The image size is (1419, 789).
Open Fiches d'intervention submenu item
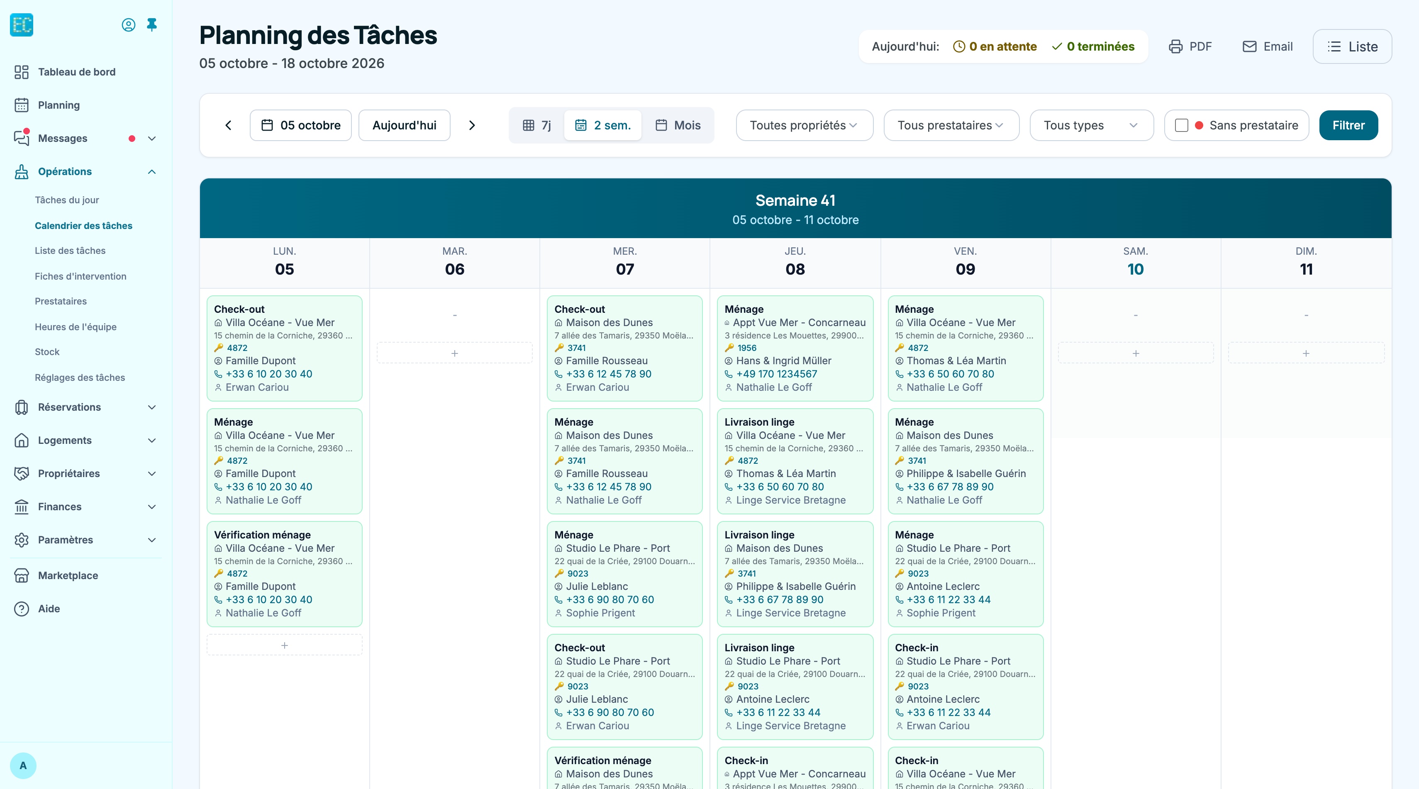pyautogui.click(x=80, y=276)
